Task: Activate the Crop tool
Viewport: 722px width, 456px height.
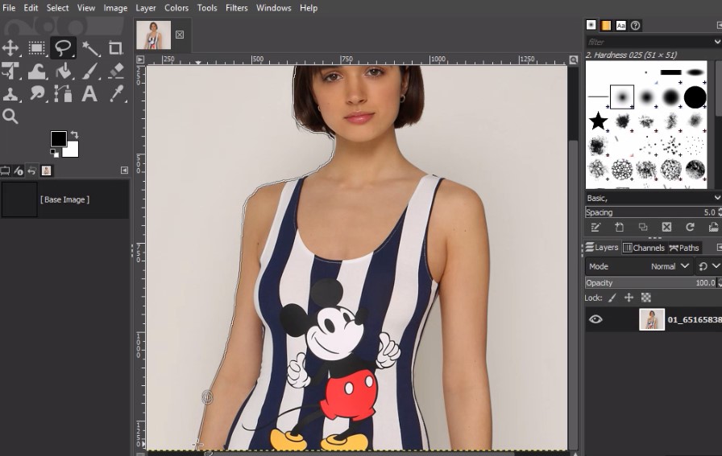Action: click(116, 48)
